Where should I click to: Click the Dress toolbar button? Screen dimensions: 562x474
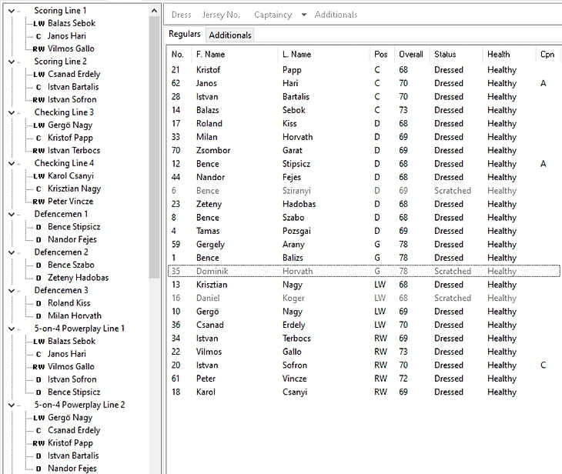tap(181, 15)
